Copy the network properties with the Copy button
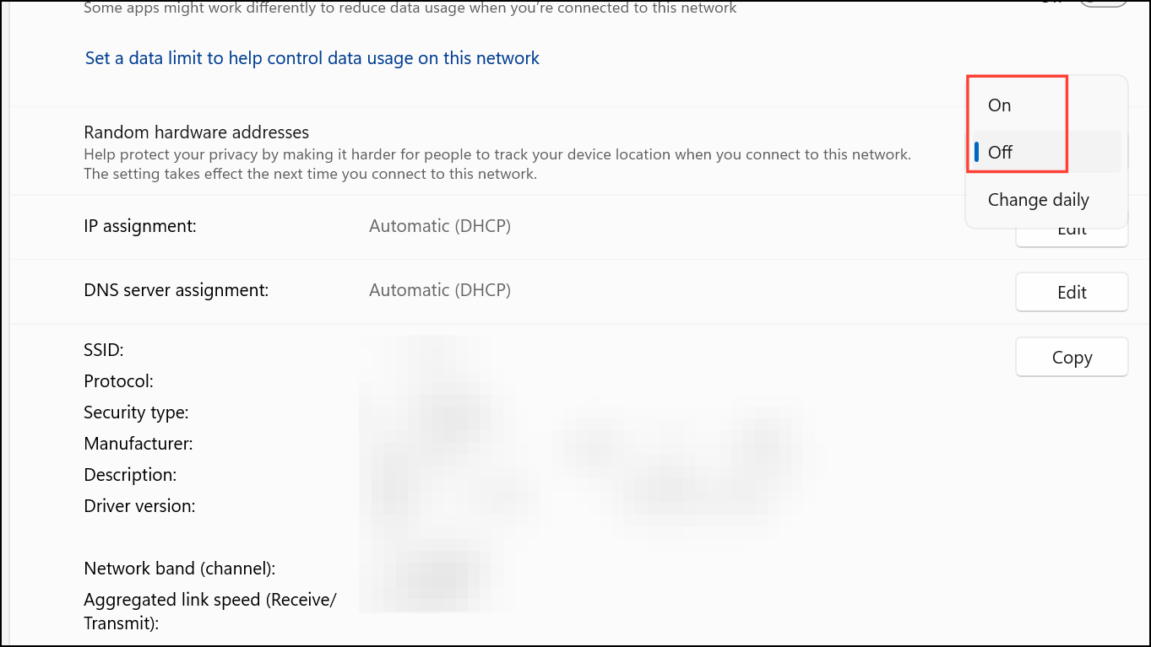 click(x=1071, y=357)
